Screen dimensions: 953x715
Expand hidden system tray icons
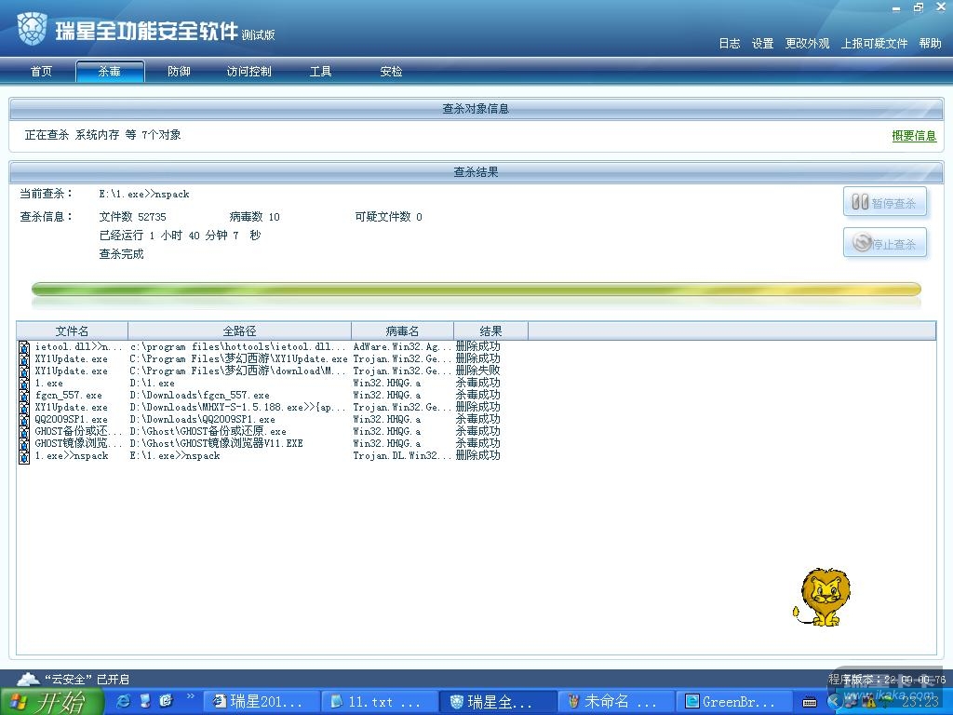[x=834, y=702]
